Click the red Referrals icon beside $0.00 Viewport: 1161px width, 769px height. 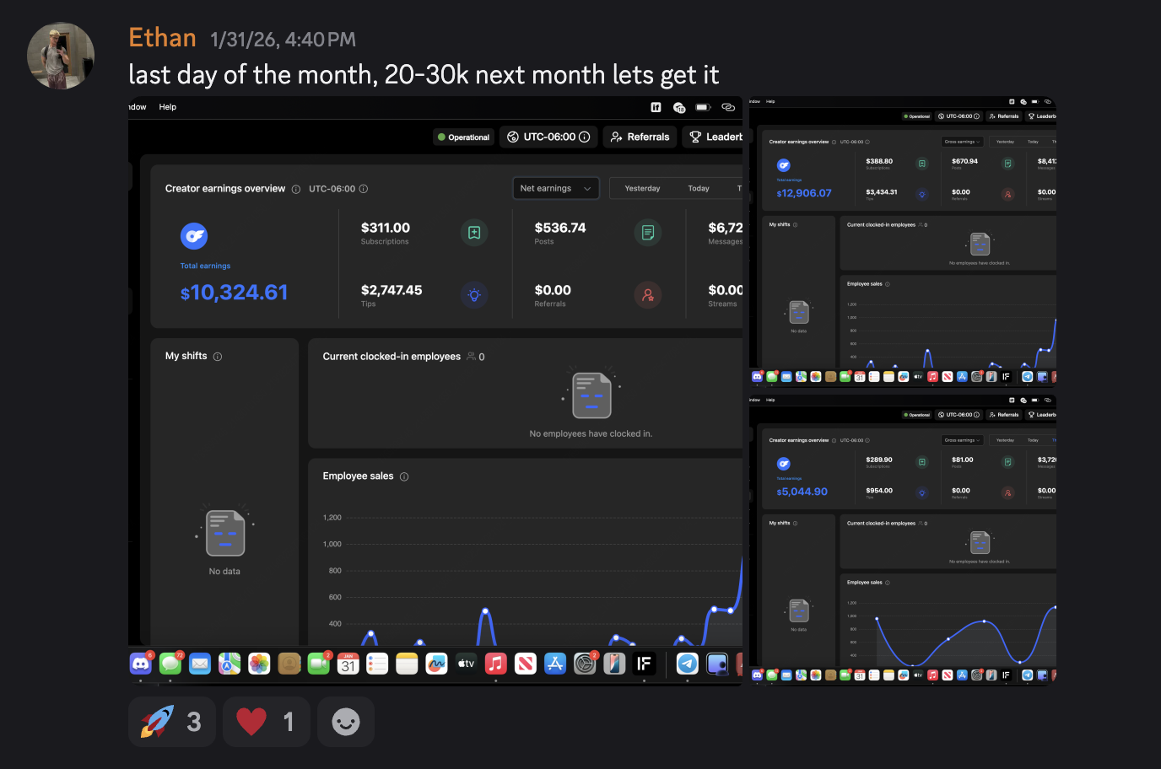click(x=647, y=295)
